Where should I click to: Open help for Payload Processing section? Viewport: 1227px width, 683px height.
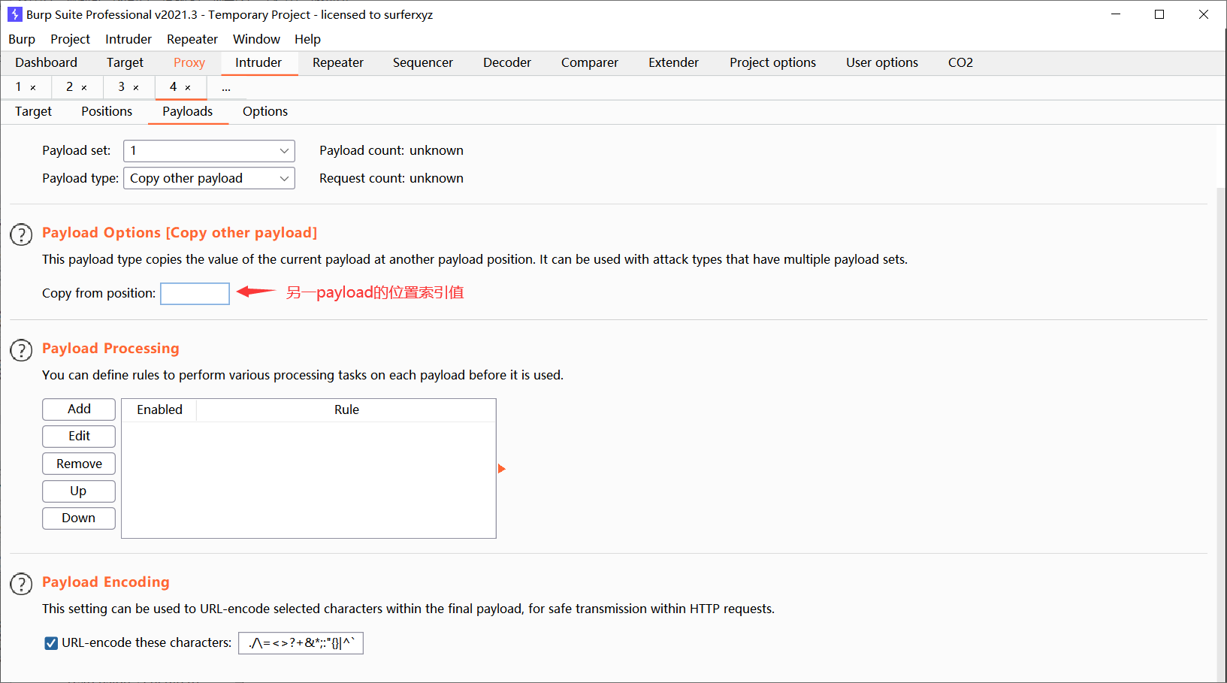point(21,350)
